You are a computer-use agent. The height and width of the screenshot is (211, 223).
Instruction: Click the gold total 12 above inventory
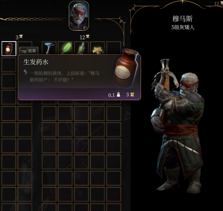[85, 37]
